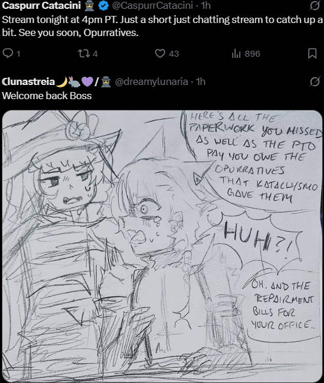Expand the pencil sketch comic image
The height and width of the screenshot is (383, 324).
[x=162, y=247]
